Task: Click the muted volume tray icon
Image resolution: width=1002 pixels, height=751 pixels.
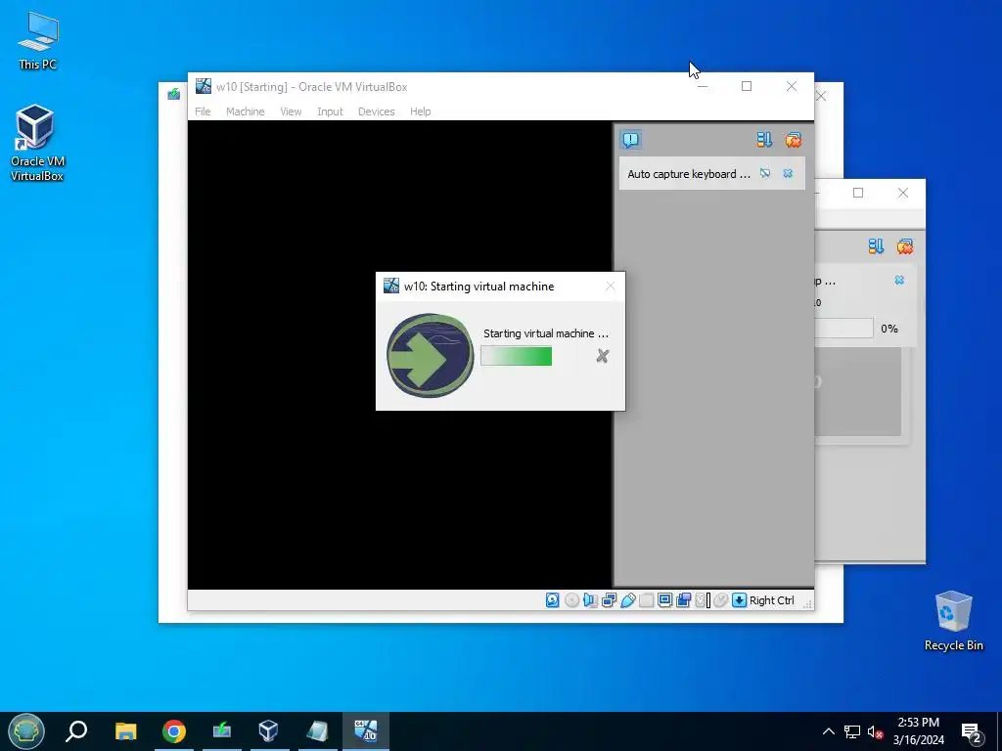Action: [x=876, y=731]
